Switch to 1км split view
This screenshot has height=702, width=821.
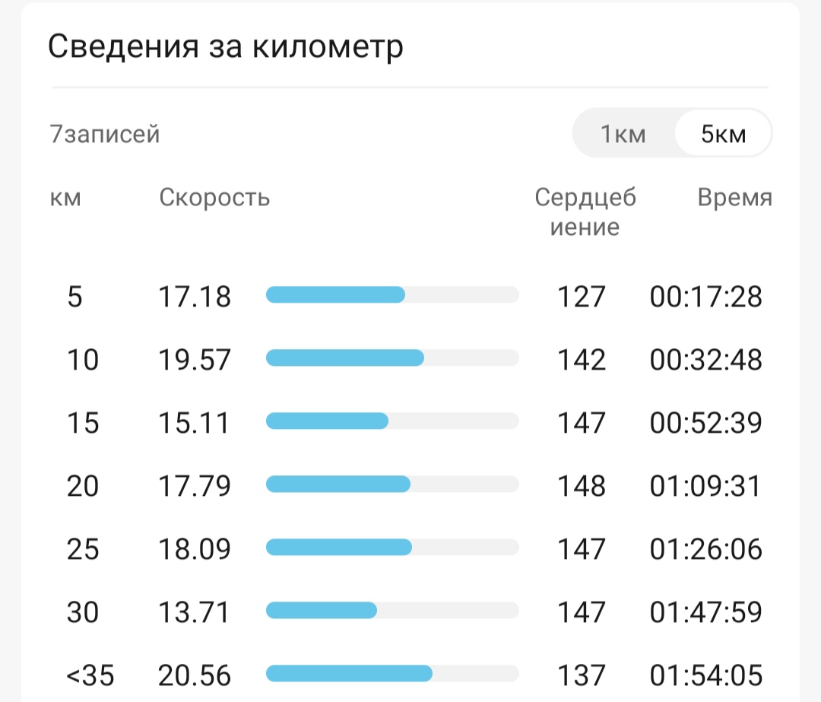tap(623, 134)
